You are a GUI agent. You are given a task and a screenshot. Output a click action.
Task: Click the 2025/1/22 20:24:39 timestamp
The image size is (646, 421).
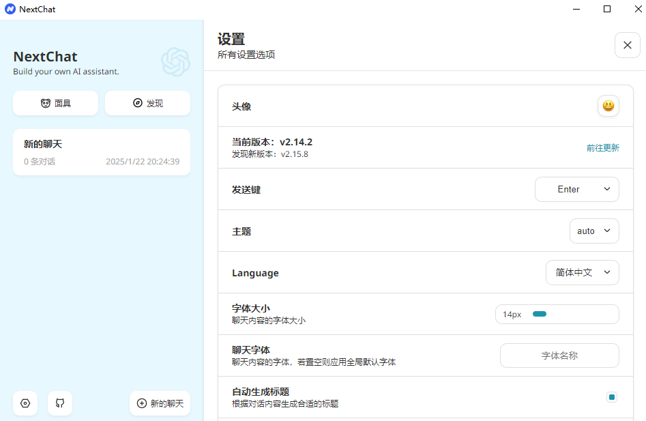[143, 162]
